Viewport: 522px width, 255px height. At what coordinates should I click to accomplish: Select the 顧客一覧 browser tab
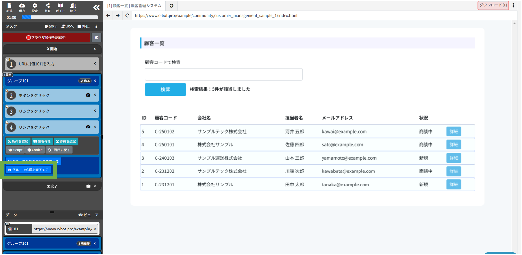pos(134,6)
